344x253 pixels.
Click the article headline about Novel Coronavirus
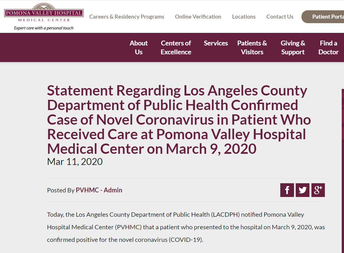(179, 120)
